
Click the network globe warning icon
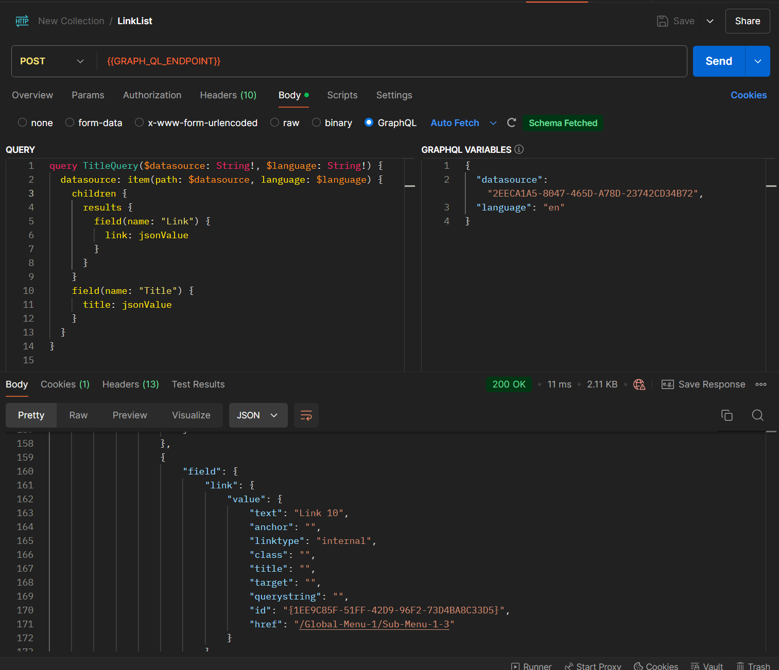click(639, 384)
